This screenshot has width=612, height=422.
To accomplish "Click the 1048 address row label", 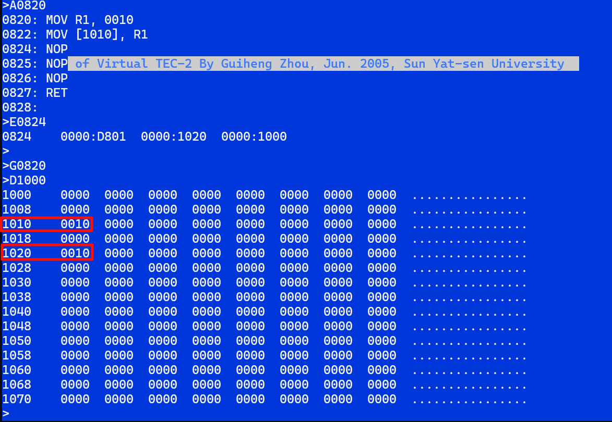I will (17, 327).
